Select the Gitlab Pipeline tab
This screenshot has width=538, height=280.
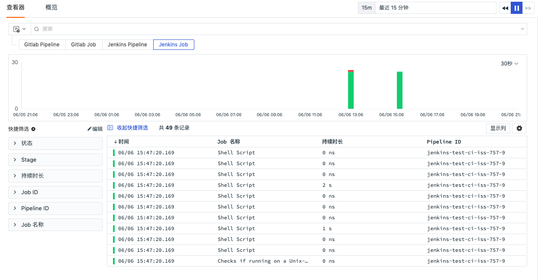[x=42, y=45]
